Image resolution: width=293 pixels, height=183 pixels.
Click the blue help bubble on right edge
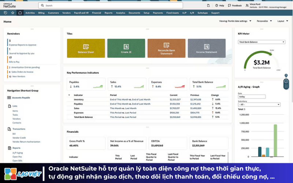tap(286, 75)
